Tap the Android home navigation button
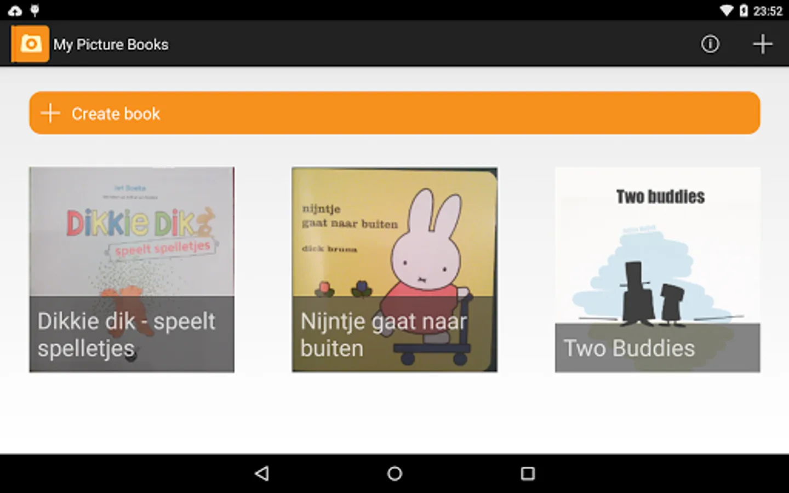The image size is (789, 493). pyautogui.click(x=395, y=473)
